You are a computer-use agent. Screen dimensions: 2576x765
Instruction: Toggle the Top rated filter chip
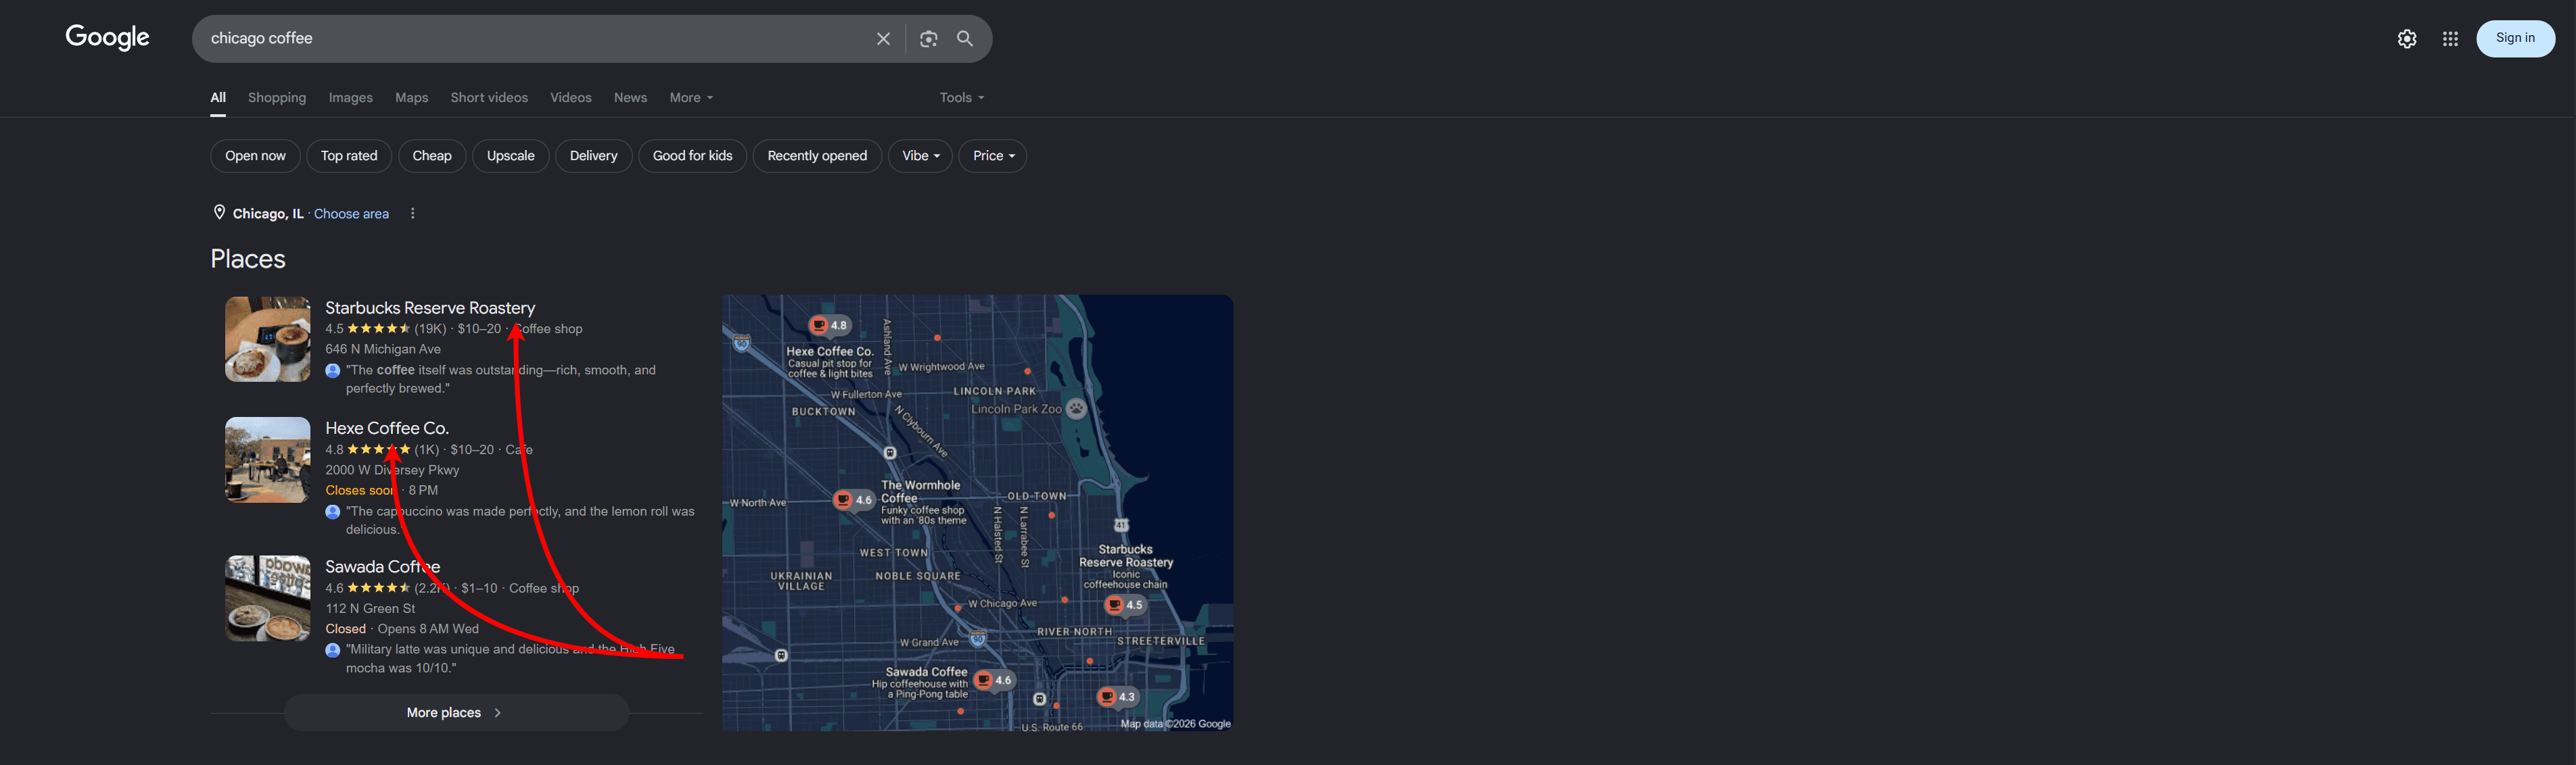(349, 156)
